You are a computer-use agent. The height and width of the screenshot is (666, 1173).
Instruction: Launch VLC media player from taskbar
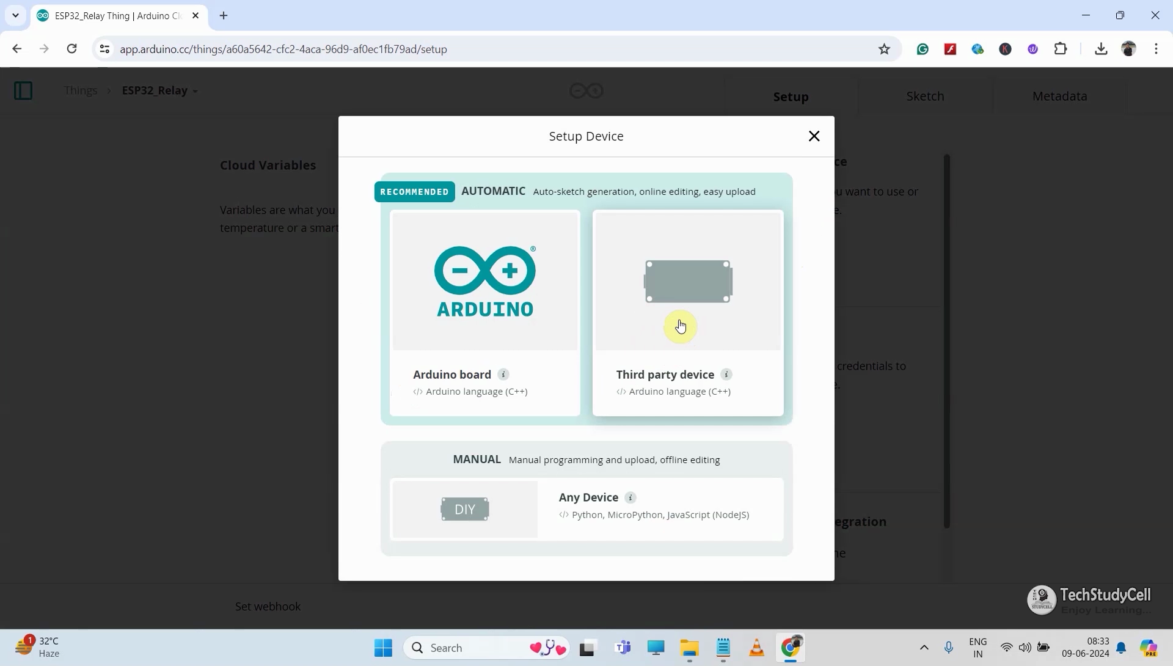756,648
